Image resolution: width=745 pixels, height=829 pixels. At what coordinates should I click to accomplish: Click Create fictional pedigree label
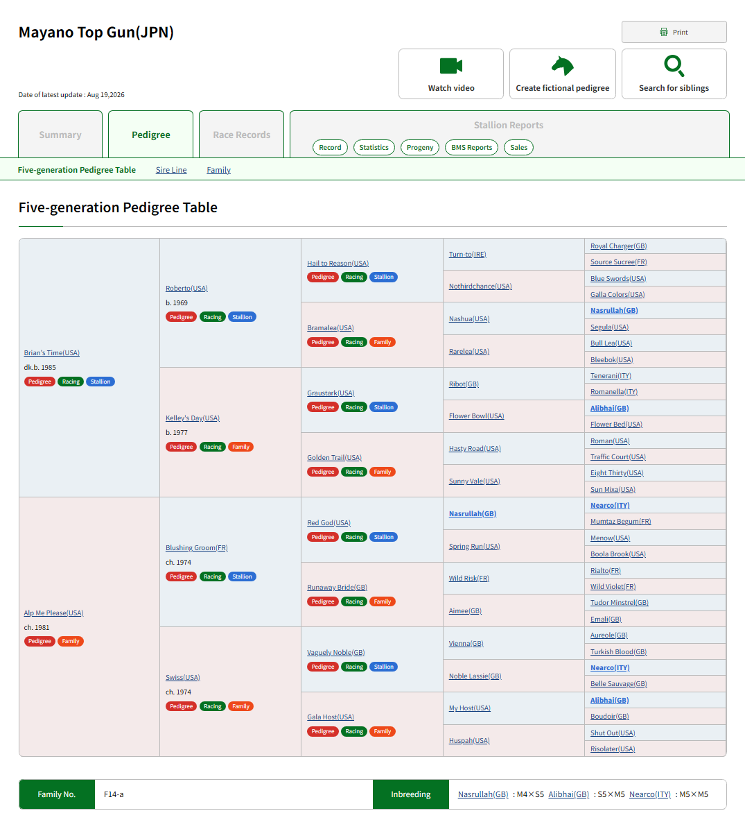pyautogui.click(x=562, y=88)
